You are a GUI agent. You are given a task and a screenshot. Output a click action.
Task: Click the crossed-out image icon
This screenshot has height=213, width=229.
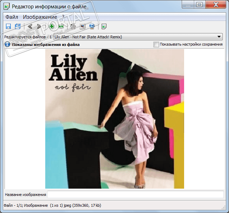pos(82,26)
